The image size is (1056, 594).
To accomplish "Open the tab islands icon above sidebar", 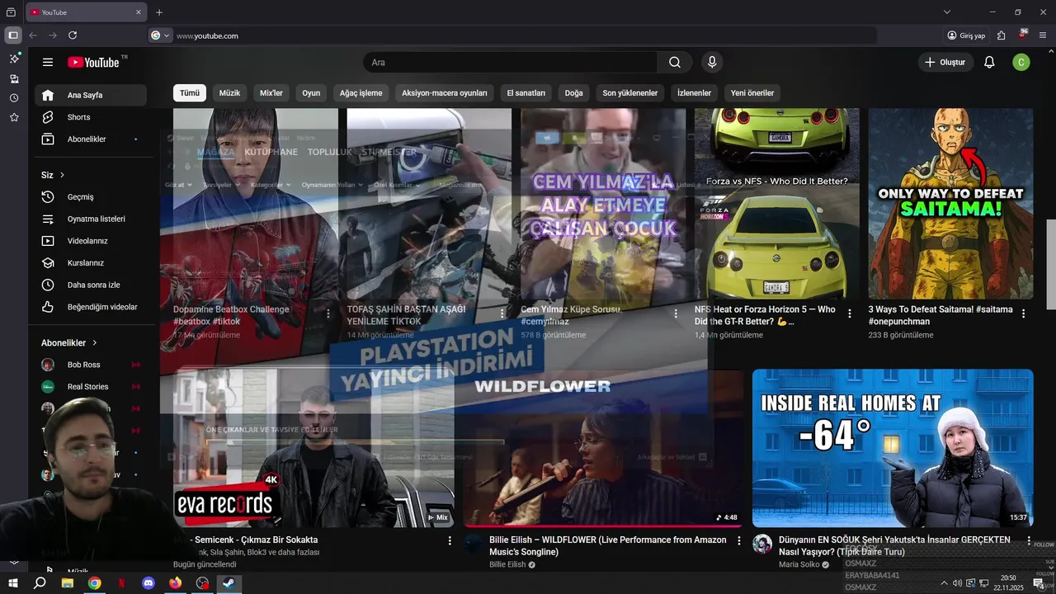I will click(x=11, y=12).
